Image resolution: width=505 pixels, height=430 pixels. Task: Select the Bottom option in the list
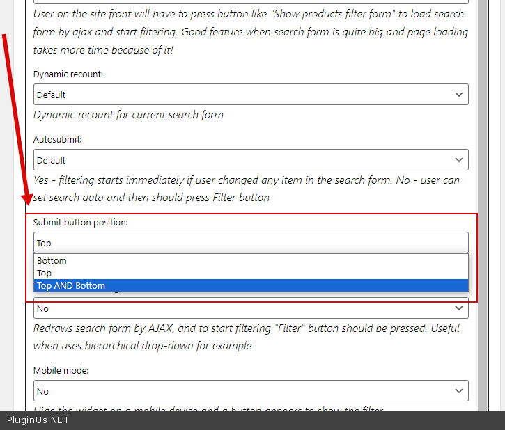pos(52,261)
